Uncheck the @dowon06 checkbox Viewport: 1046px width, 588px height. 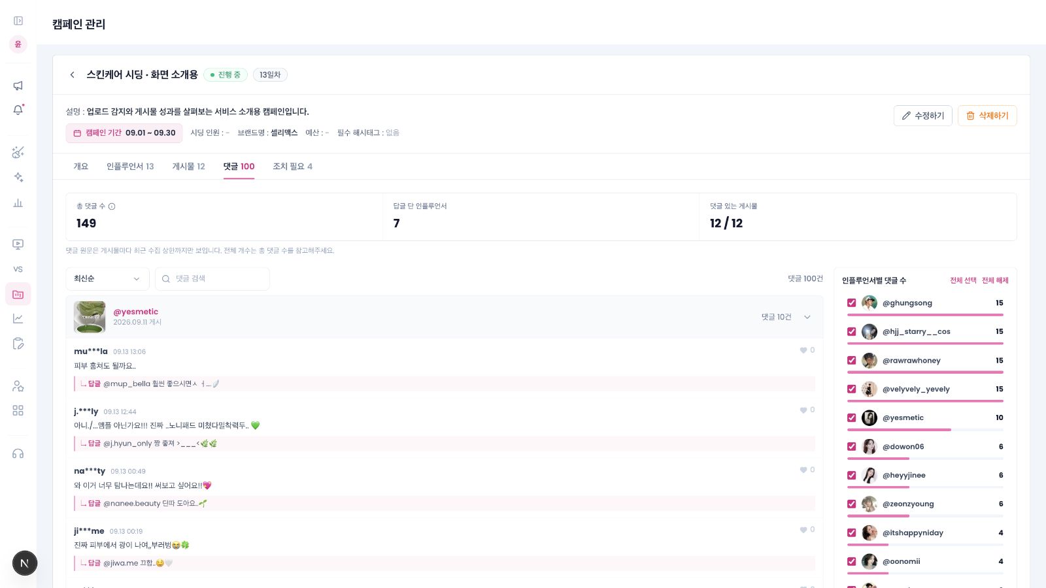851,446
